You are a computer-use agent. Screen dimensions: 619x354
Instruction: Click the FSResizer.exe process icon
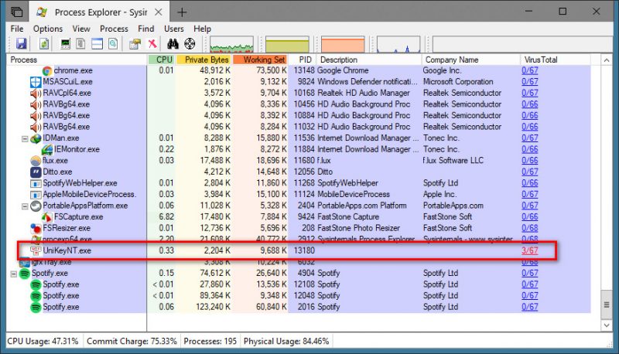(x=36, y=228)
